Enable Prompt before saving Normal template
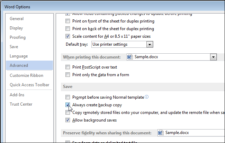225x143 pixels. 68,97
